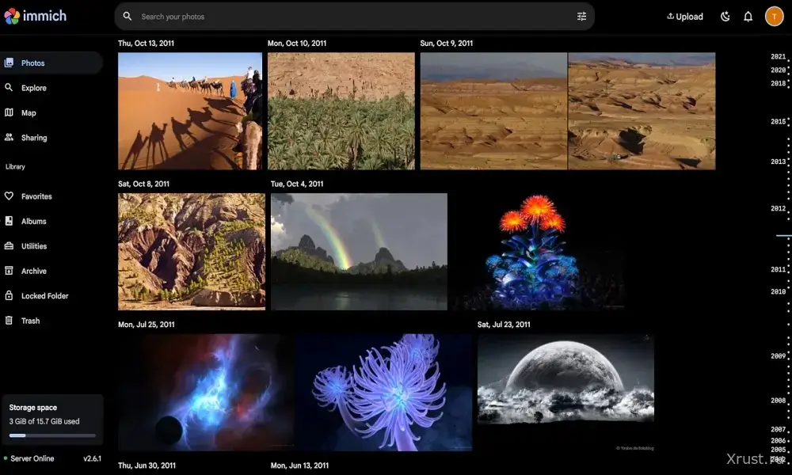This screenshot has height=475, width=792.
Task: Click the magnifying glass search icon
Action: click(128, 16)
